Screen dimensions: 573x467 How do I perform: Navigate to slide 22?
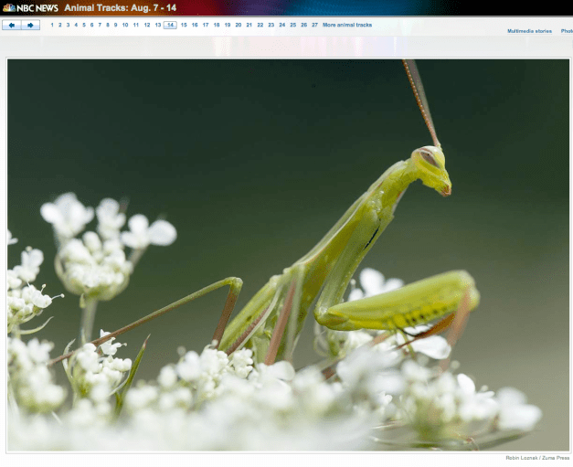(260, 26)
